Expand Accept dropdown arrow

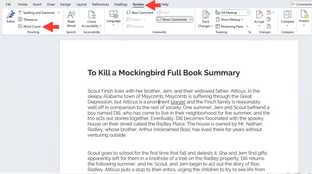coord(259,26)
